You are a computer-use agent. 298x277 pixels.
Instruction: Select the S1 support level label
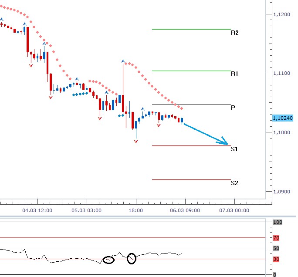click(x=234, y=149)
